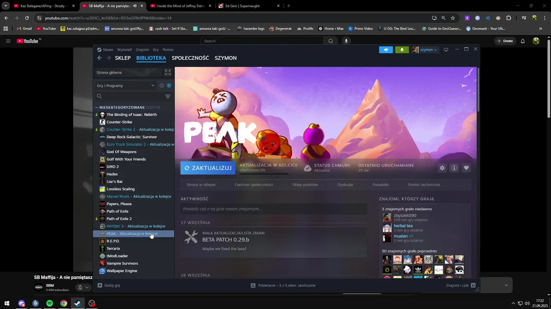The width and height of the screenshot is (551, 309).
Task: Open YouTube hamburger guide menu
Action: (x=8, y=41)
